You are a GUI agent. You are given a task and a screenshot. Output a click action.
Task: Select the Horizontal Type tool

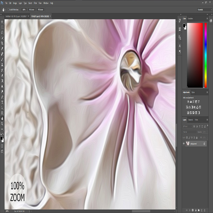(x=2, y=102)
